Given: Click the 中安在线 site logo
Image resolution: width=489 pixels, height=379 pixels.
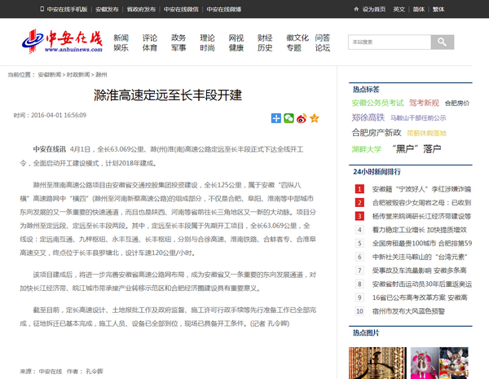Looking at the screenshot, I should (62, 41).
